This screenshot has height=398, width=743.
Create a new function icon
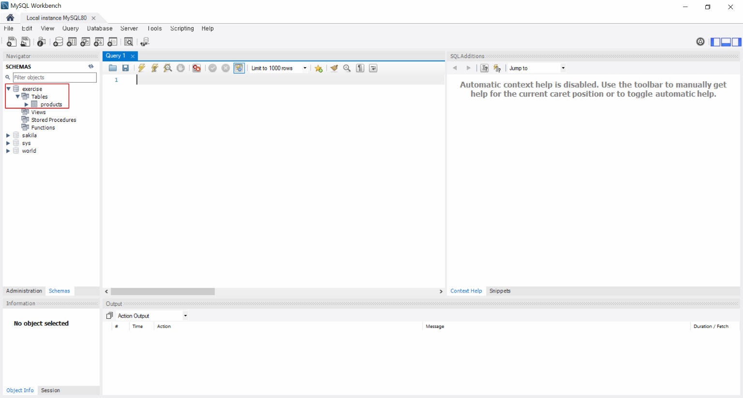[112, 42]
